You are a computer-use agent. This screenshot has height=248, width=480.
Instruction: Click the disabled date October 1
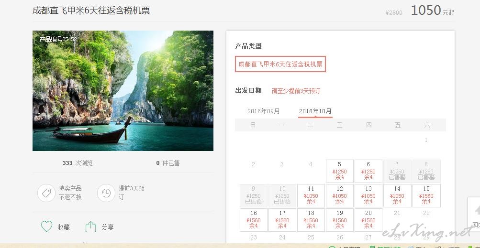coord(426,140)
